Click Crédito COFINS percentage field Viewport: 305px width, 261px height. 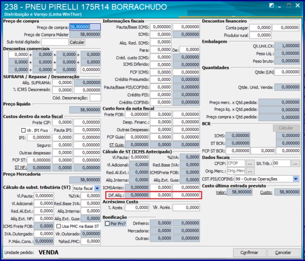tap(161, 102)
